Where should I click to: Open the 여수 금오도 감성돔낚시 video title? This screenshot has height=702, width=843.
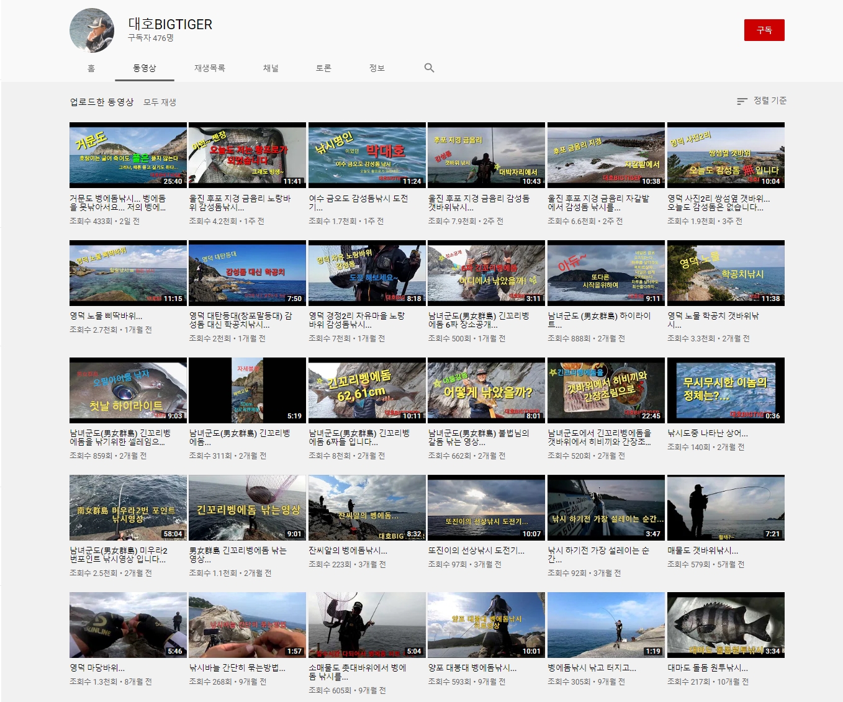coord(358,202)
